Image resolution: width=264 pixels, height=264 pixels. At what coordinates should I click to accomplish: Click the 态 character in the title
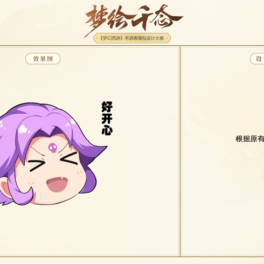tap(166, 18)
